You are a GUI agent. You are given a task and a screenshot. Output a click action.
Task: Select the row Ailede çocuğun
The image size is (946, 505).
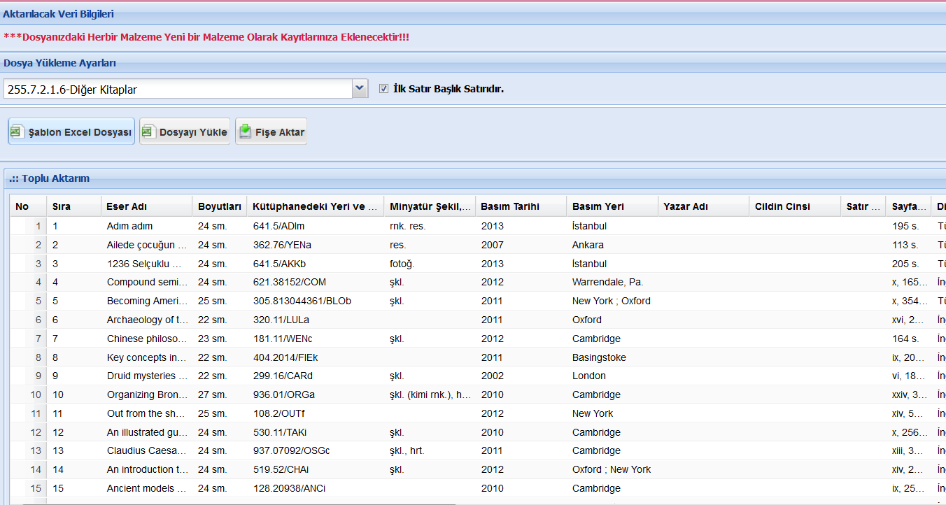(x=478, y=245)
